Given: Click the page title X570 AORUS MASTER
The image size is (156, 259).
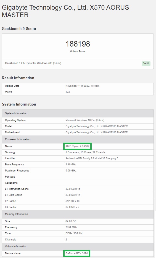Looking at the screenshot, I should (65, 11).
